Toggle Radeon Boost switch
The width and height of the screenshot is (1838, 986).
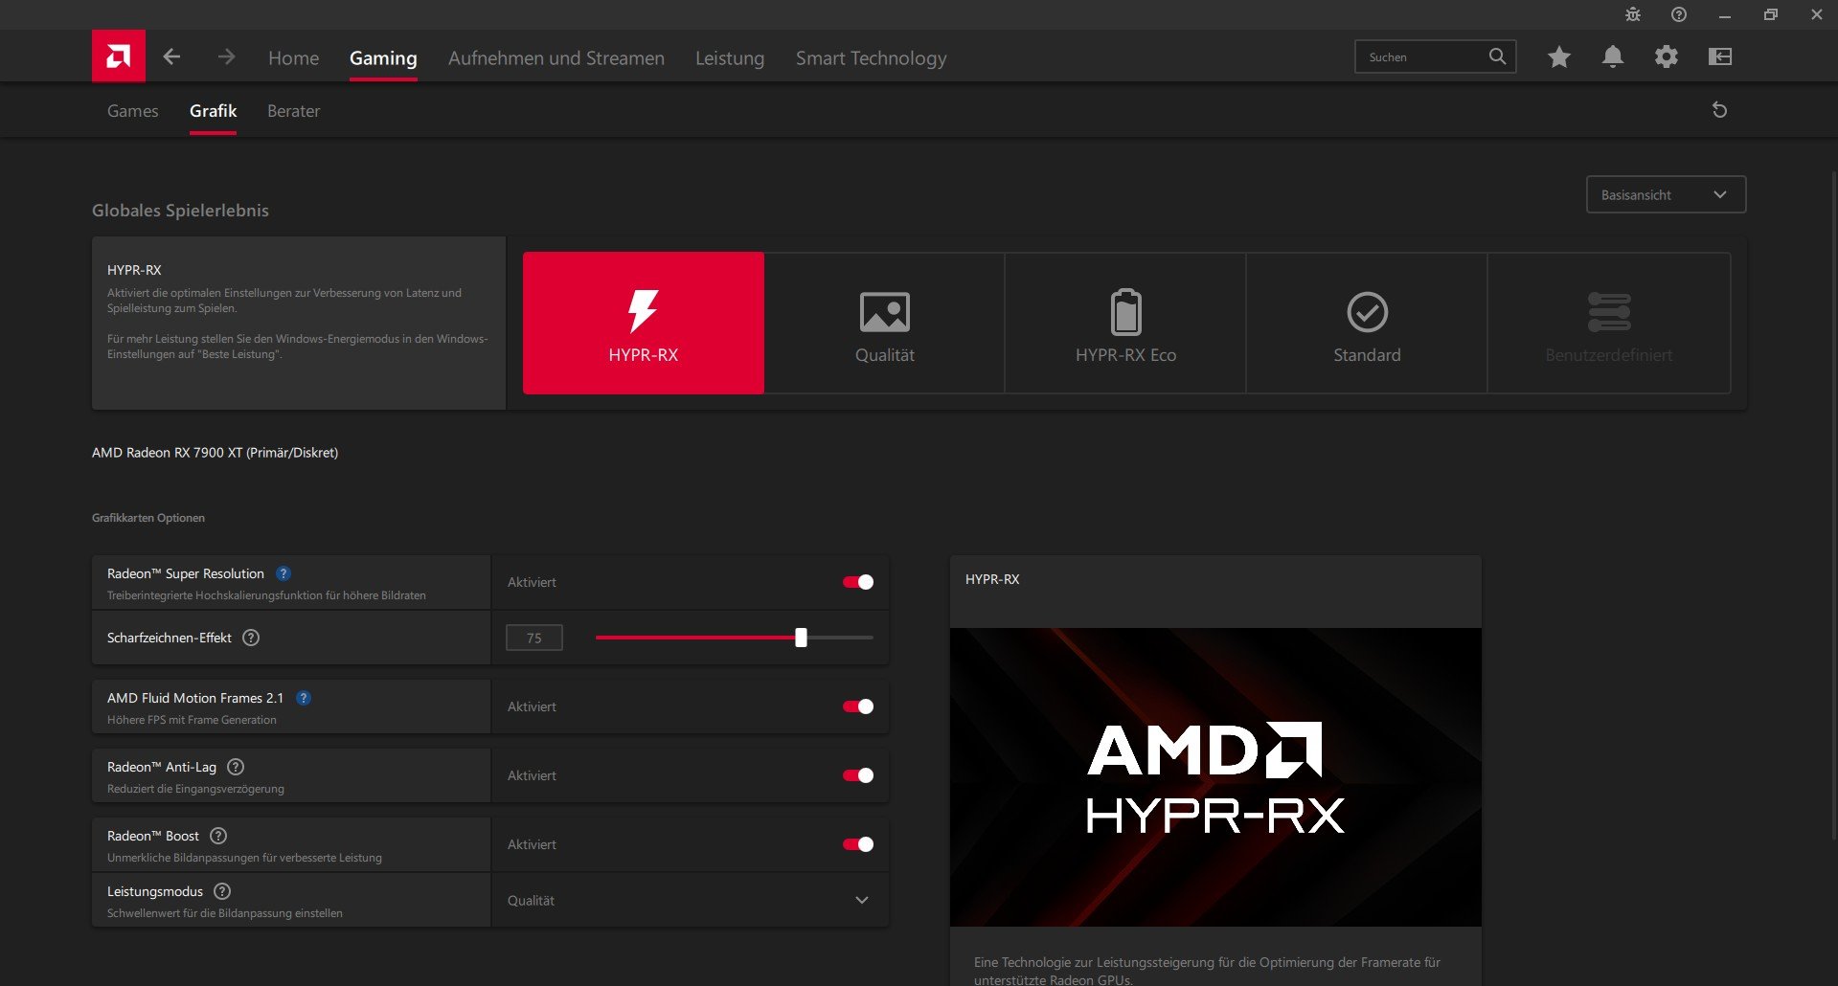858,844
